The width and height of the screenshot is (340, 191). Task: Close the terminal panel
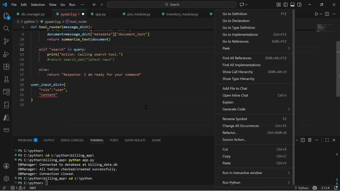tap(334, 140)
